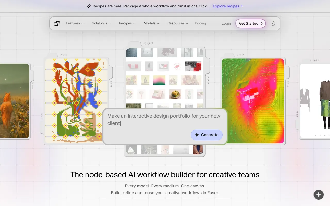Click the yellow cake plate thumbnail in the grid
Screen dimensions: 330x206
(175, 94)
